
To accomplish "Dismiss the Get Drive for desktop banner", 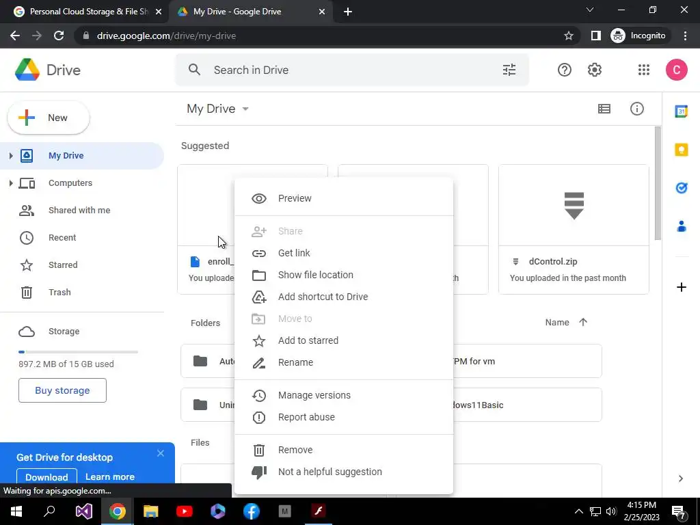I will (160, 454).
